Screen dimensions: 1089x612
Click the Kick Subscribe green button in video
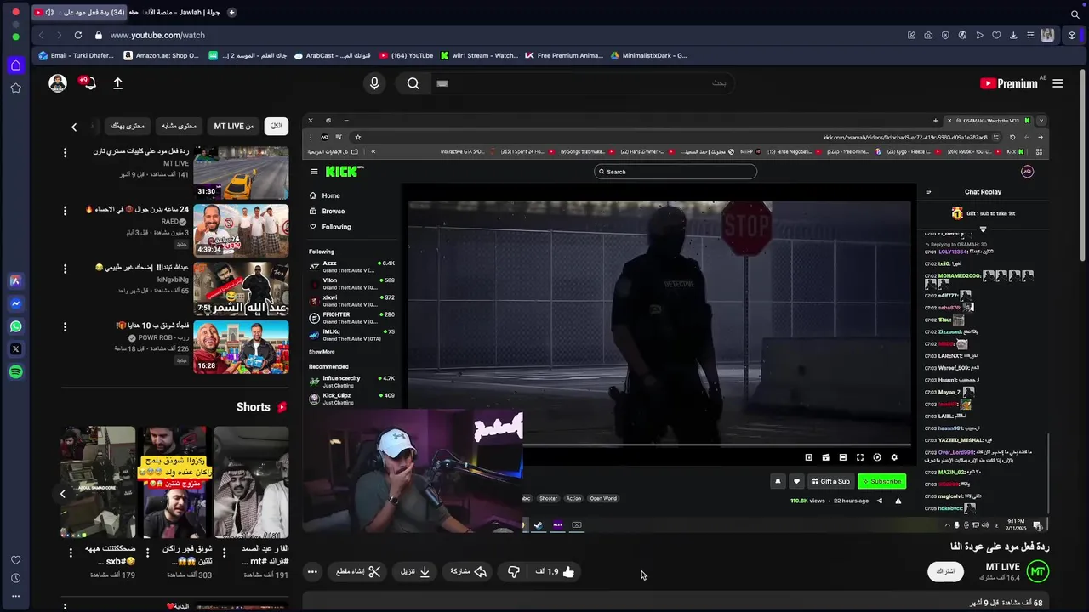[x=881, y=481]
